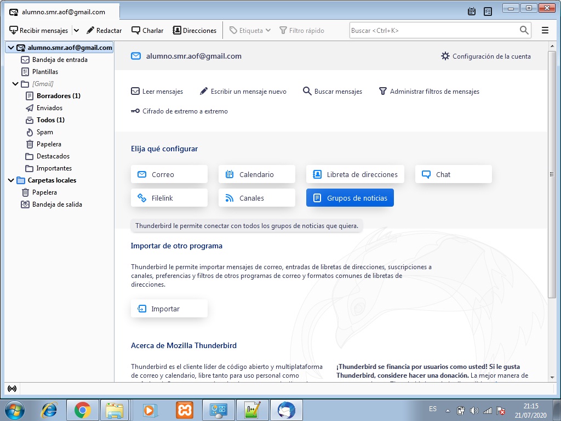Open XAMPP from the taskbar
561x421 pixels.
pos(185,410)
